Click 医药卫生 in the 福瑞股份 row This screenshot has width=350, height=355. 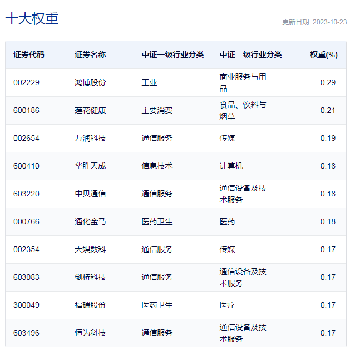click(157, 305)
